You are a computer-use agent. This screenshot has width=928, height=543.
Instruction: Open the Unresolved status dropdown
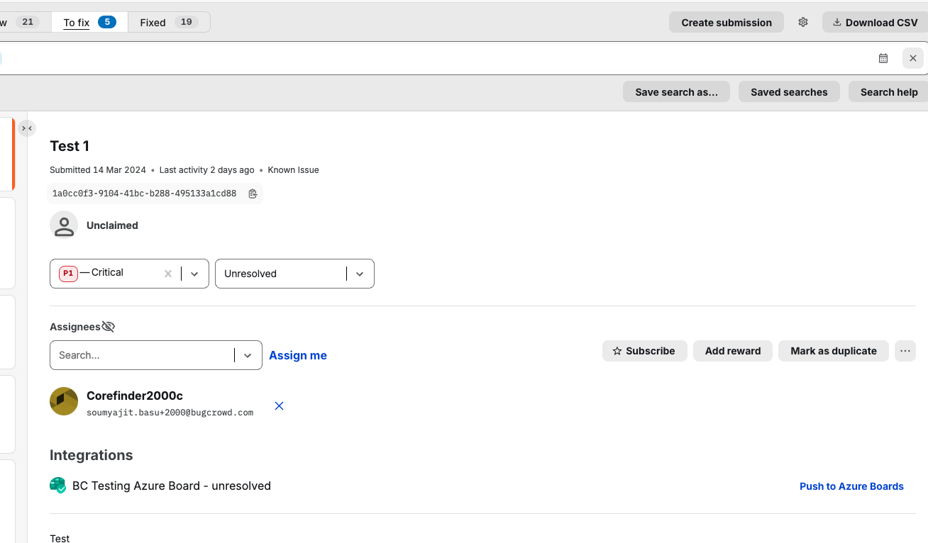pyautogui.click(x=360, y=274)
